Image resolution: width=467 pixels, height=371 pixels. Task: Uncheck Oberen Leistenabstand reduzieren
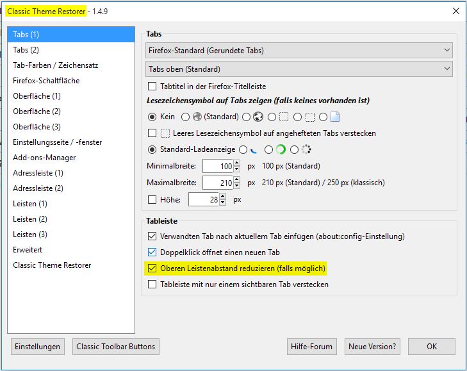(152, 268)
